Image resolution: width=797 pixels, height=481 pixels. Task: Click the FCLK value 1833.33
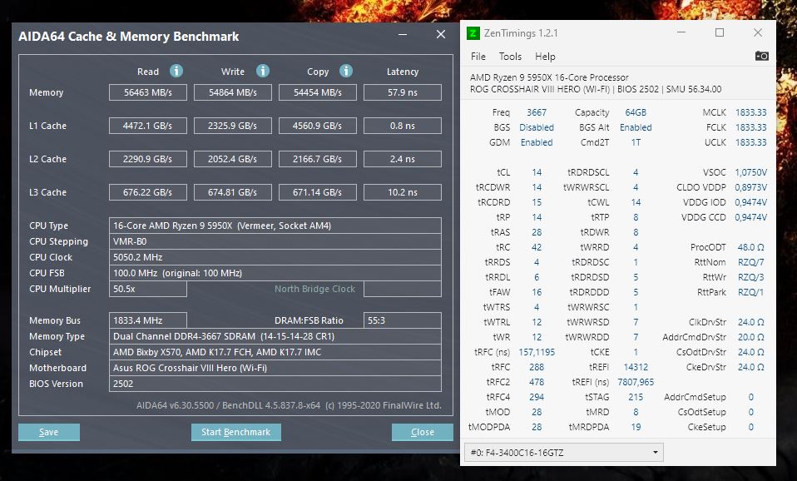pyautogui.click(x=750, y=127)
